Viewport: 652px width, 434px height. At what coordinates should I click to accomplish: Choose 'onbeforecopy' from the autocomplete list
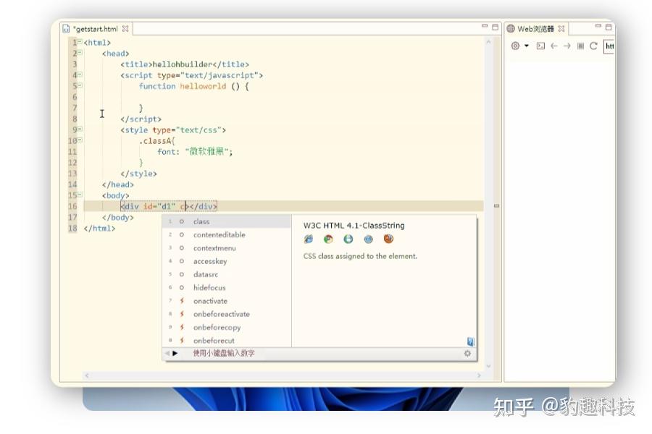click(227, 327)
